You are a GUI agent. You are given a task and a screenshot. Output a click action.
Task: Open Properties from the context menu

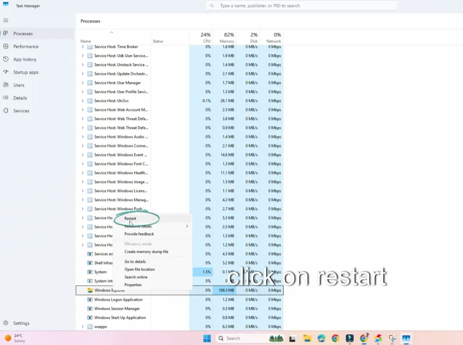[133, 285]
